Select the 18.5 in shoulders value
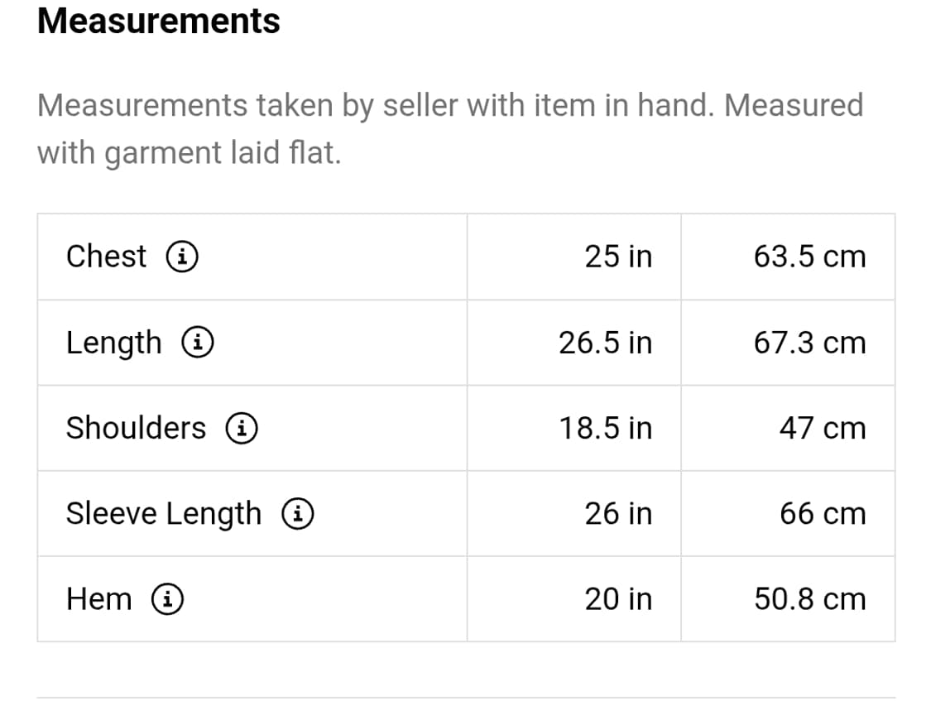 point(605,428)
